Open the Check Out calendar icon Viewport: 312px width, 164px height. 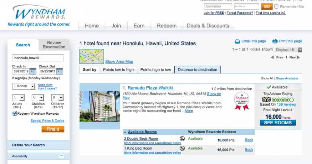pyautogui.click(x=60, y=71)
